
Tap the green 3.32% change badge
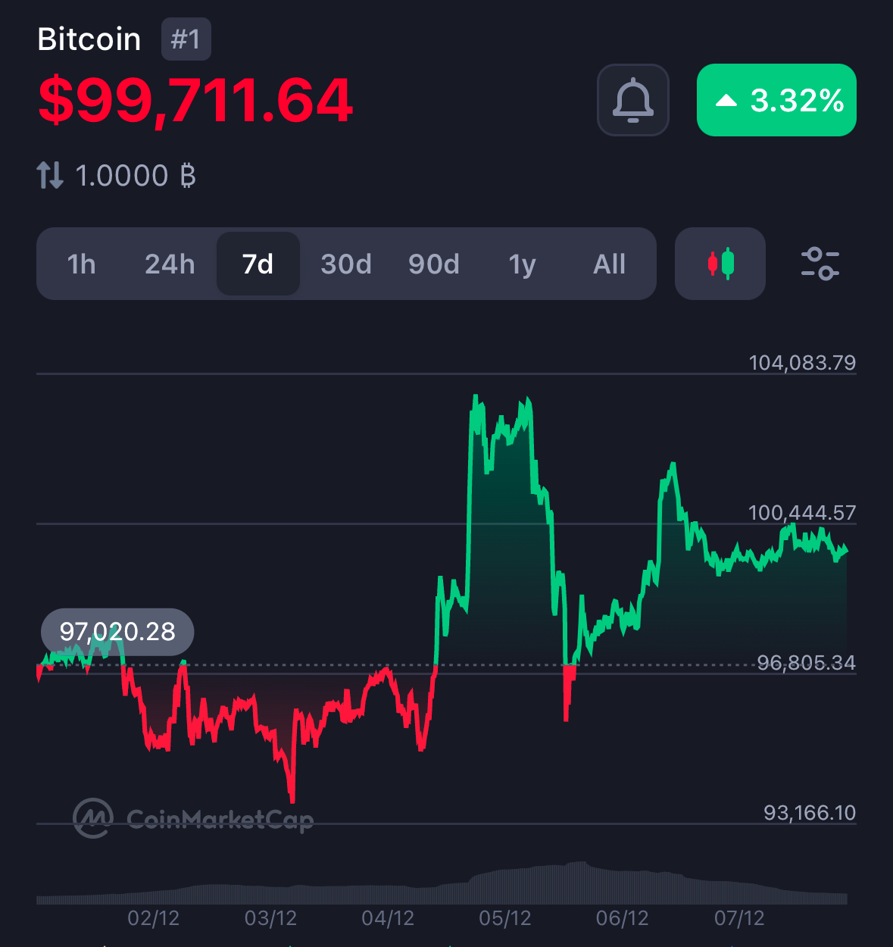tap(776, 100)
